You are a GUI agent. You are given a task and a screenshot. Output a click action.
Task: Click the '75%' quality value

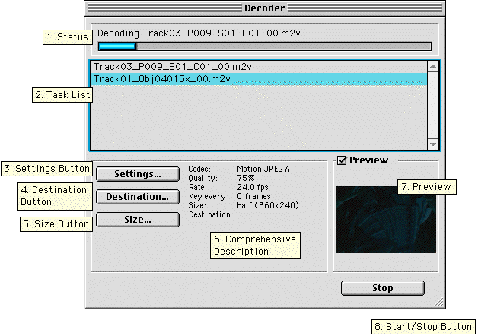[x=245, y=178]
